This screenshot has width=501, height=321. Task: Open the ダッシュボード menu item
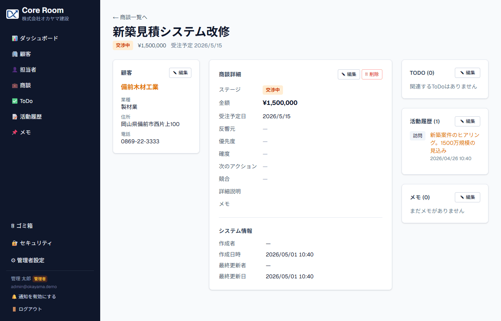(50, 38)
